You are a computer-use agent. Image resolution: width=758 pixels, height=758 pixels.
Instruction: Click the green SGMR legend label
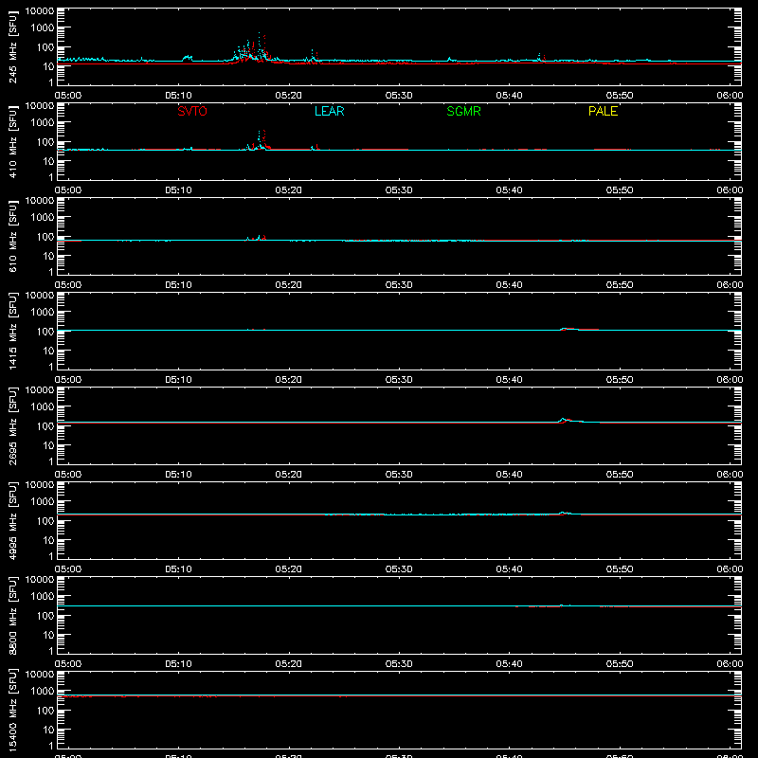[x=463, y=111]
